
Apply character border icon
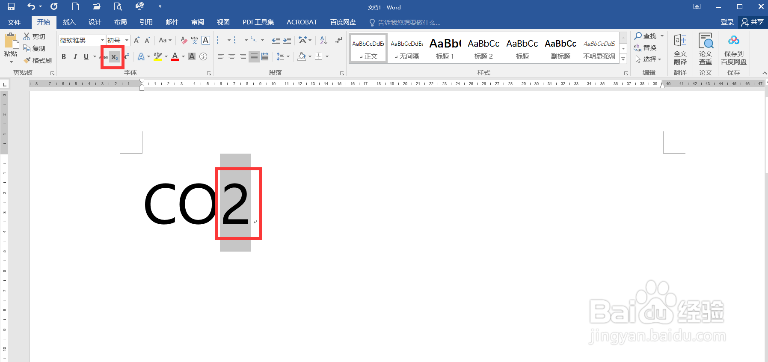point(206,40)
